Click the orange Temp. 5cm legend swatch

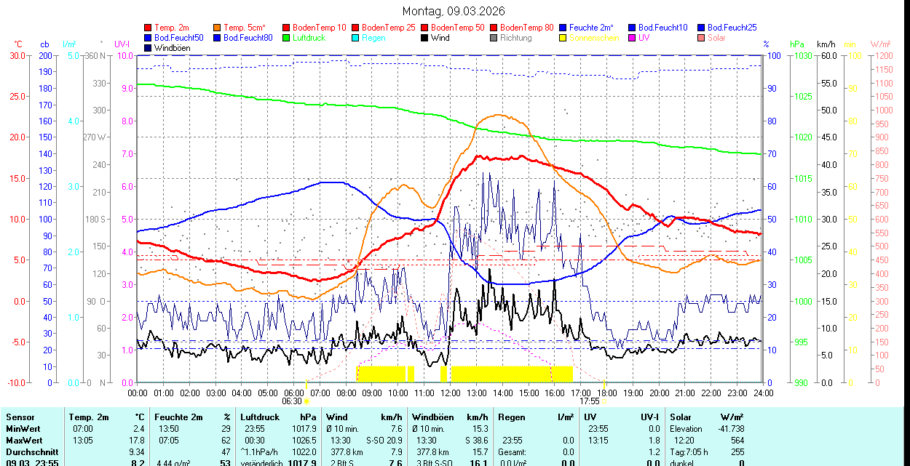tap(218, 28)
